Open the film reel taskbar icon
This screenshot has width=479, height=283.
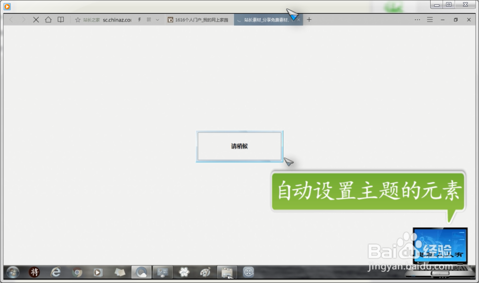248,272
